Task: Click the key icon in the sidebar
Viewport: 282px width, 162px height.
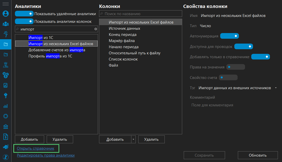Action: [5, 95]
